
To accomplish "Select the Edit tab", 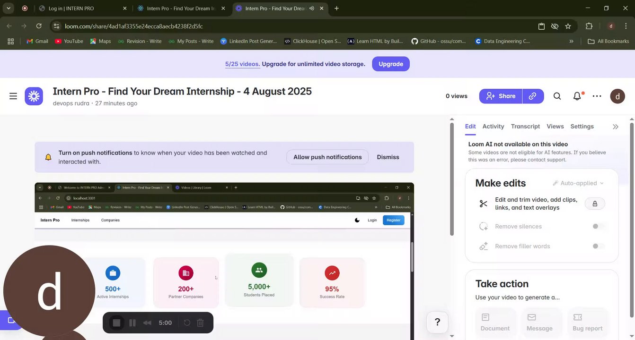I will (x=470, y=127).
